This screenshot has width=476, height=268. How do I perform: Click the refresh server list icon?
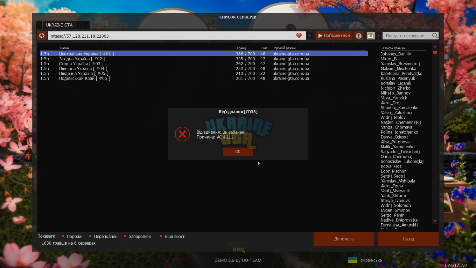pos(42,36)
